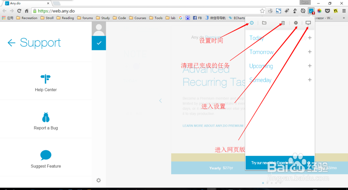348x190 pixels.
Task: Click the user avatar thumbnail
Action: point(99,29)
